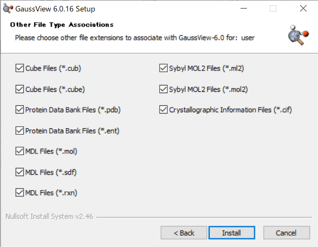Uncheck Crystallographic Information Files (*.cif)
Image resolution: width=318 pixels, height=247 pixels.
[163, 110]
